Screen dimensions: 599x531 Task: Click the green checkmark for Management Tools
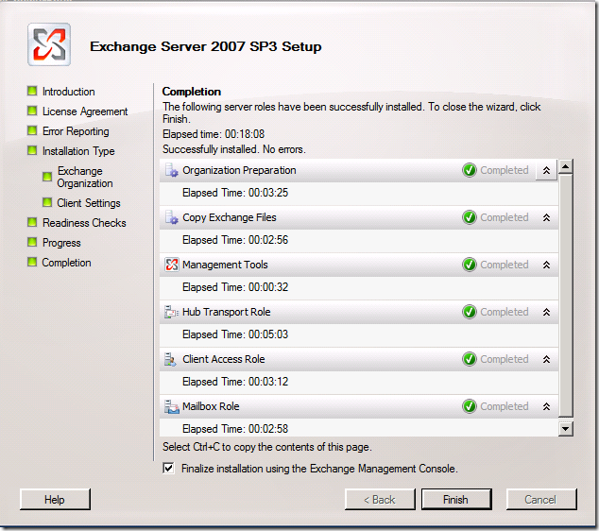470,265
